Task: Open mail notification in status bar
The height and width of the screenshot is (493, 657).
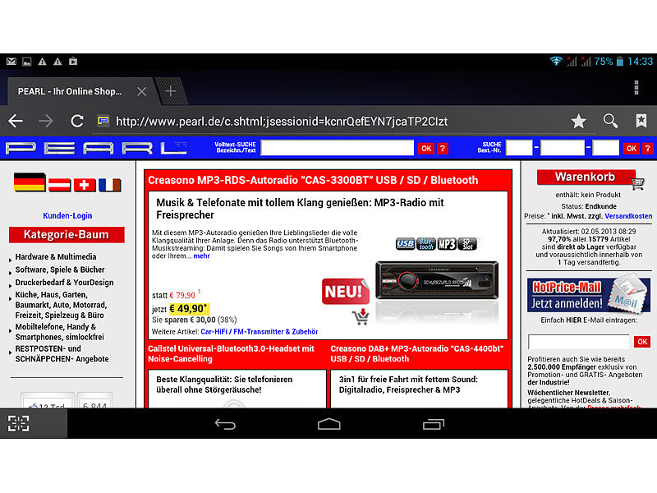Action: click(11, 62)
